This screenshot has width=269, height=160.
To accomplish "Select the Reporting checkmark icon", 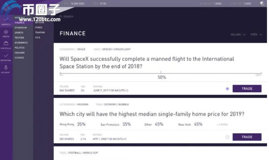I will pyautogui.click(x=6, y=55).
